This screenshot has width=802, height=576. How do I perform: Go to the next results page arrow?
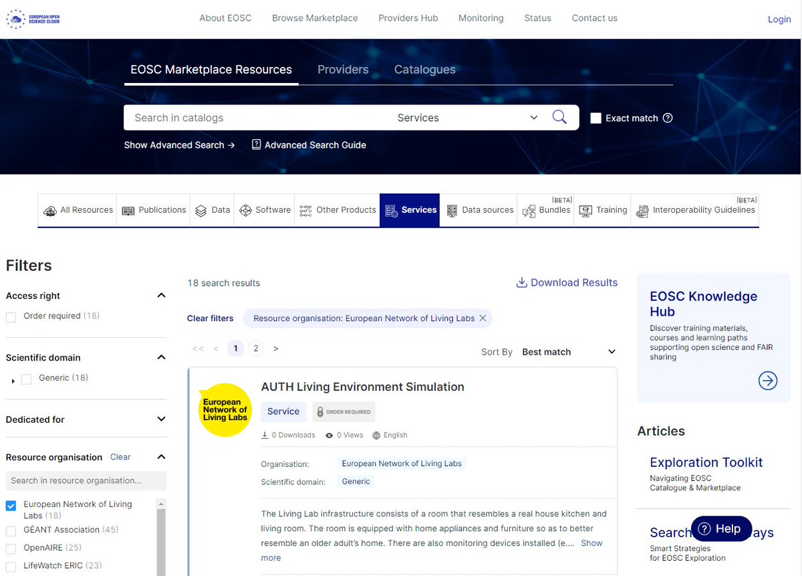pyautogui.click(x=276, y=349)
